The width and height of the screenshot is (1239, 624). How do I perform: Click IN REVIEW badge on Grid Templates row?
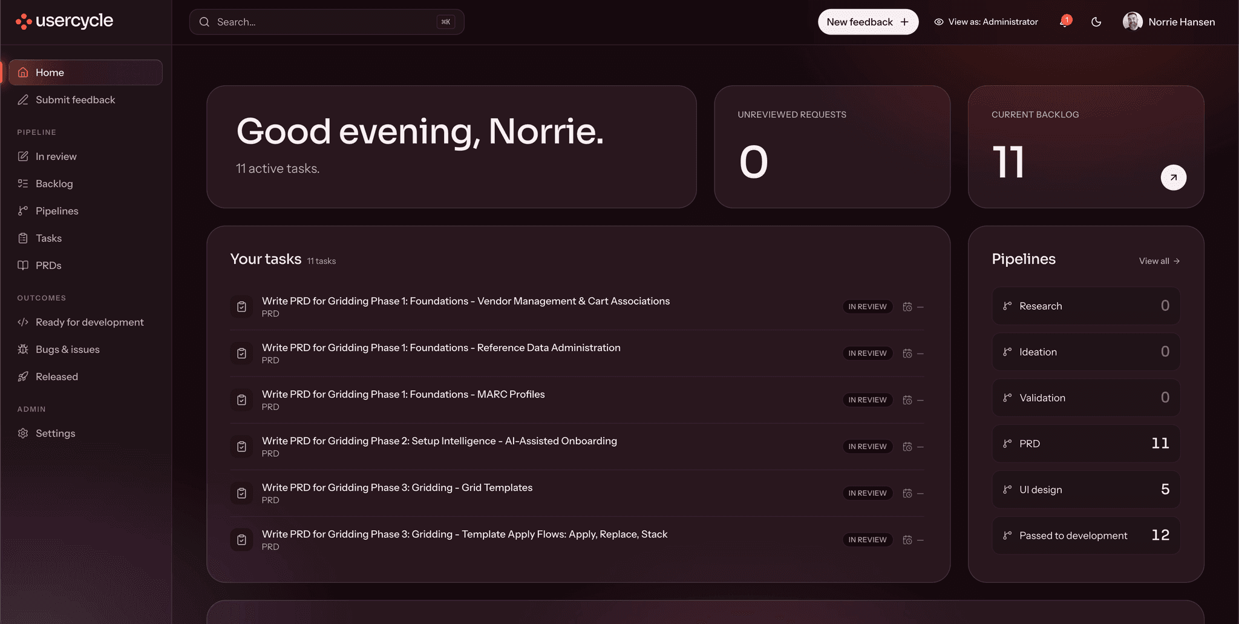(x=868, y=493)
